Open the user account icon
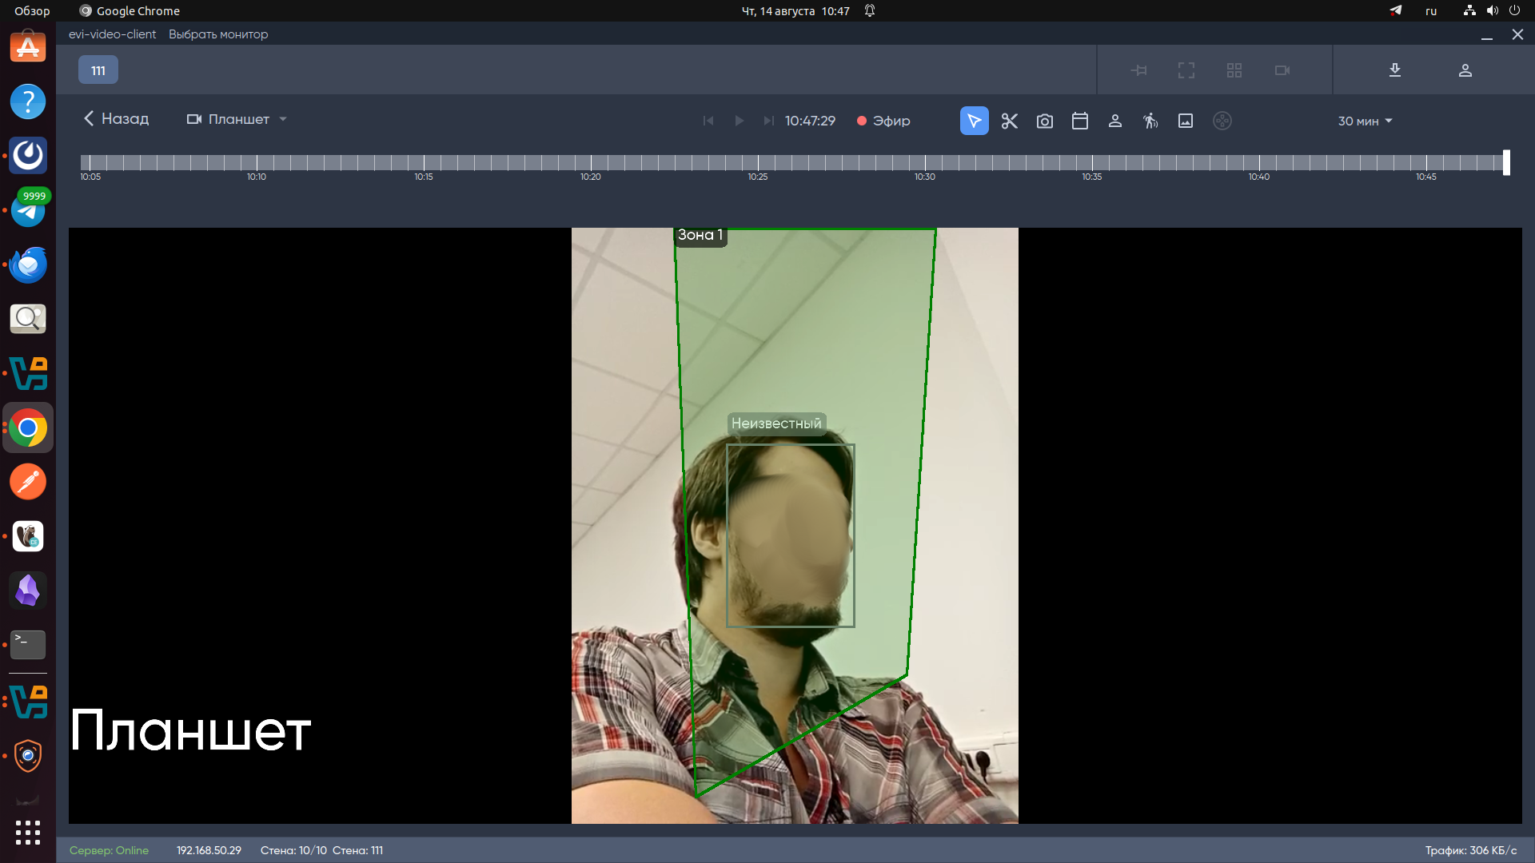 pos(1465,70)
